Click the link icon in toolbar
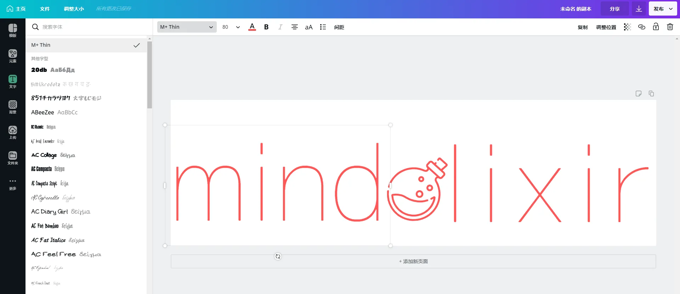This screenshot has height=294, width=680. (x=641, y=27)
